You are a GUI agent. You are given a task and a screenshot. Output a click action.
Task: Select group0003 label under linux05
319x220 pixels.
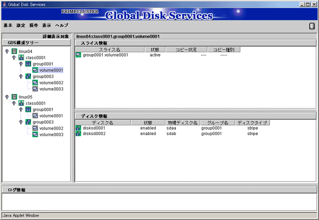(x=43, y=122)
